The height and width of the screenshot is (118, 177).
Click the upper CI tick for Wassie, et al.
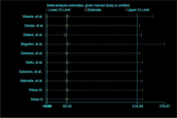[x=153, y=16]
